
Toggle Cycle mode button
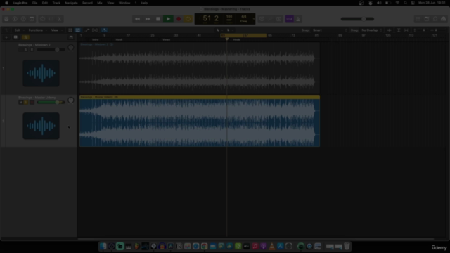click(x=188, y=19)
